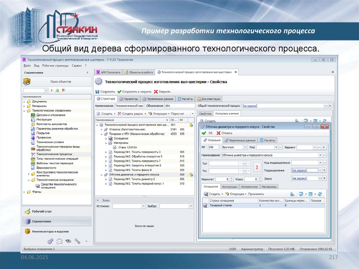Collapse Технологическое оснащение folder

pyautogui.click(x=29, y=180)
